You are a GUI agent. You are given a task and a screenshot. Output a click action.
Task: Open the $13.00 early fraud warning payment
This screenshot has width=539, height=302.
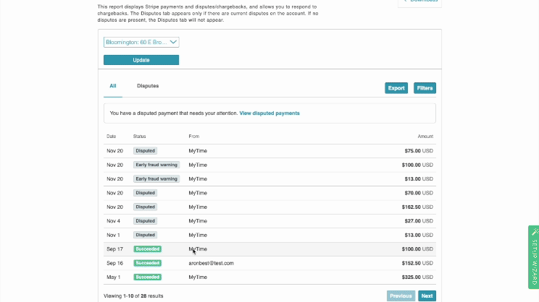[x=269, y=178]
